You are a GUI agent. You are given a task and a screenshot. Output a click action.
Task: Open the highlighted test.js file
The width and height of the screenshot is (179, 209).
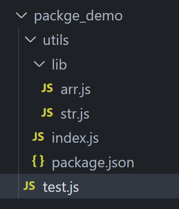click(61, 187)
